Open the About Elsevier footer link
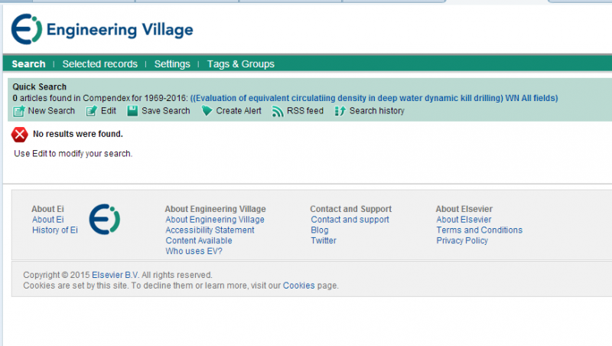612x346 pixels. [x=464, y=220]
